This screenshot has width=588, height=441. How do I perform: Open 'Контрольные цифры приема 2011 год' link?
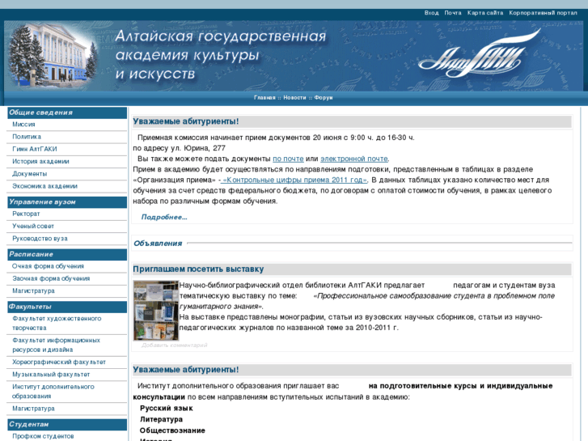tap(294, 180)
